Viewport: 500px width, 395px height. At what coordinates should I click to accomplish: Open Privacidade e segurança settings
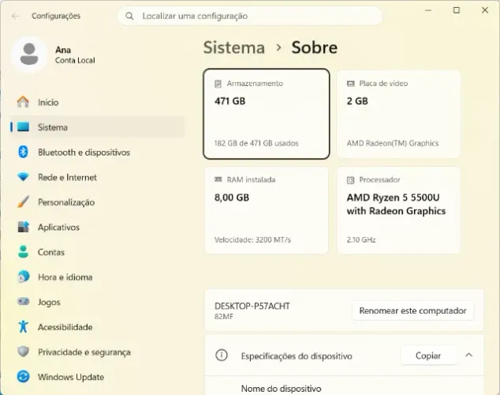tap(97, 352)
